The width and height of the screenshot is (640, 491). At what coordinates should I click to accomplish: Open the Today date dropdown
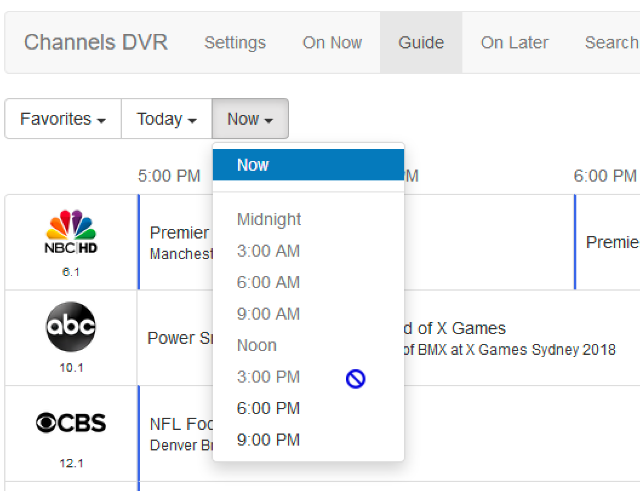click(167, 119)
